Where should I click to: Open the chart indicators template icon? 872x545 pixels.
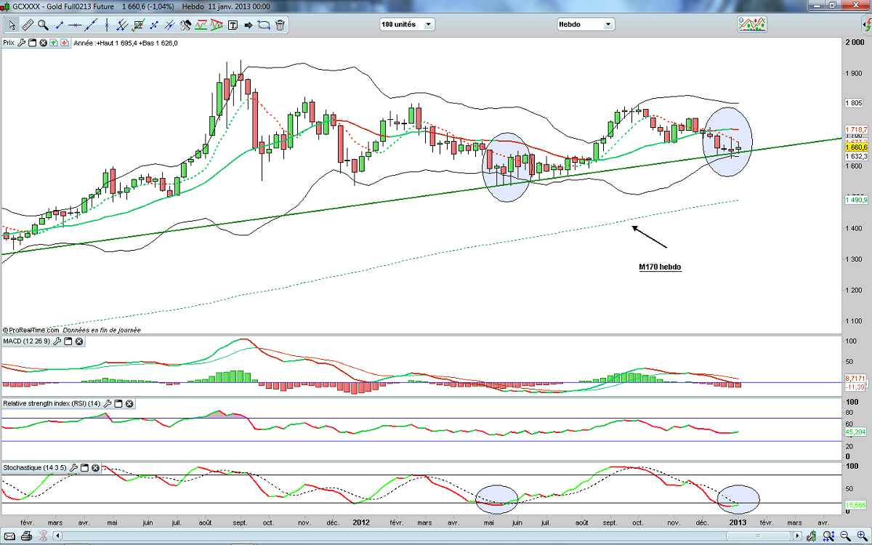click(752, 24)
